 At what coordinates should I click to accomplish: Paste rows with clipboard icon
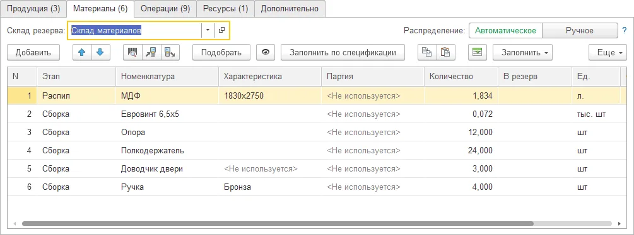click(445, 52)
